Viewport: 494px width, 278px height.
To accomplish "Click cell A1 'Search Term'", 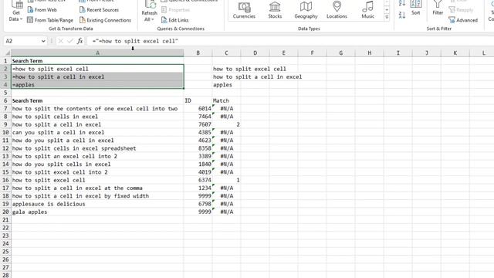I will [97, 61].
